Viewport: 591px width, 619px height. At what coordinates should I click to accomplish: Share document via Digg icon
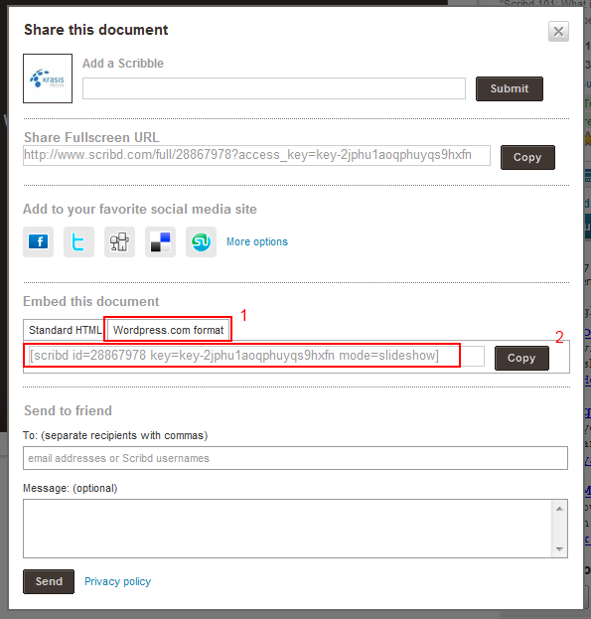point(119,241)
